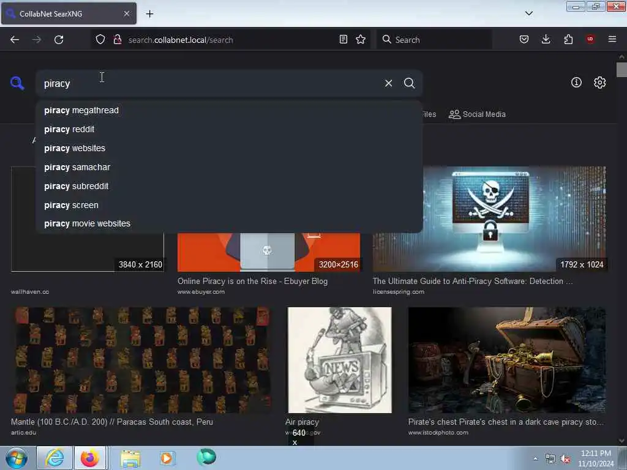627x470 pixels.
Task: Click the page scrollbar thumb
Action: [x=621, y=70]
